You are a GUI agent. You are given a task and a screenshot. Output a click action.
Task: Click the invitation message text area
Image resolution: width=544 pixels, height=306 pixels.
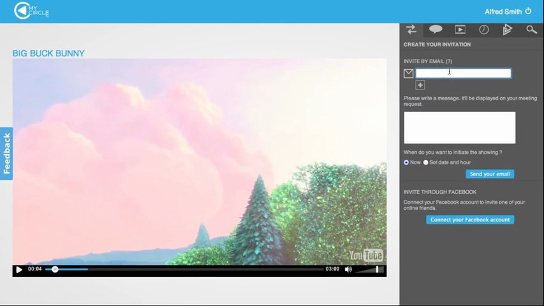(459, 127)
